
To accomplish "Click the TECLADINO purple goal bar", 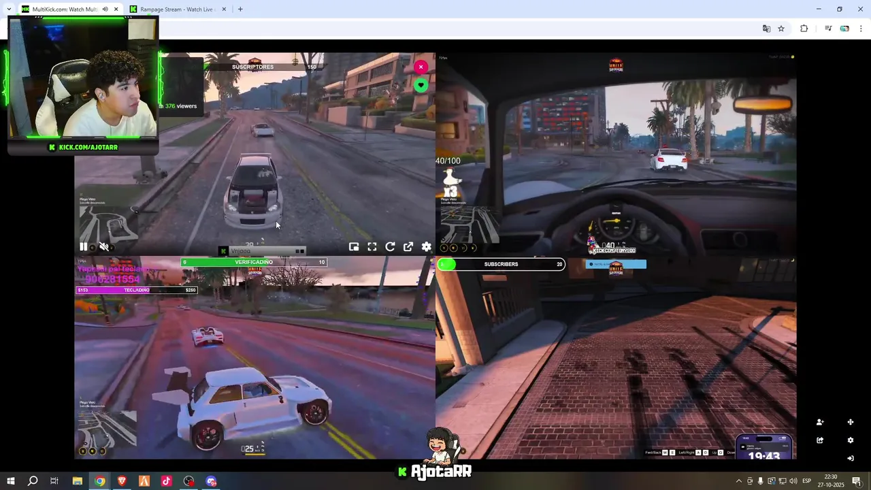I will (137, 290).
